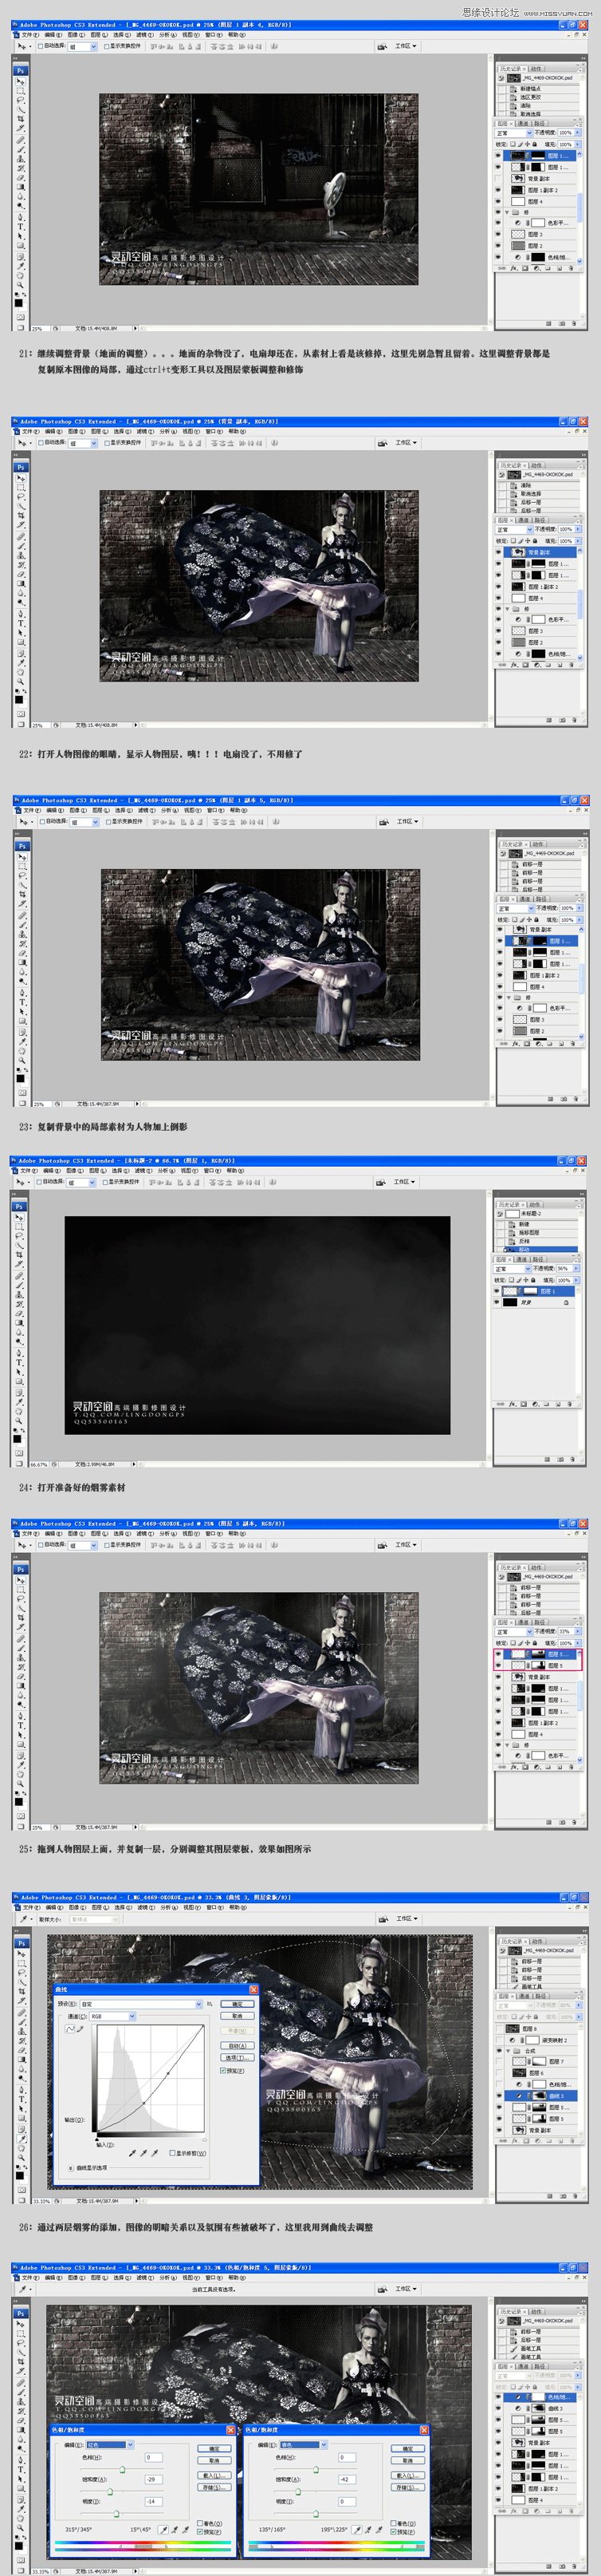Open 文件(F) menu in the 图层 1 副本 4 window
This screenshot has height=2576, width=601.
[30, 35]
